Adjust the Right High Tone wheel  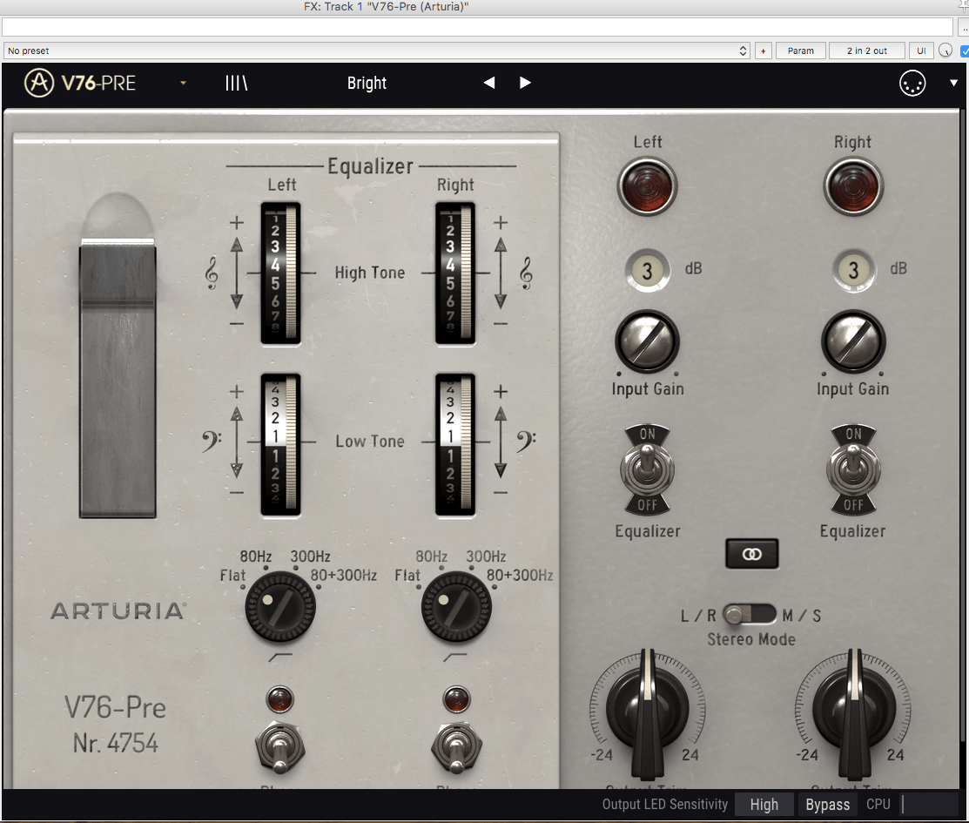point(455,273)
